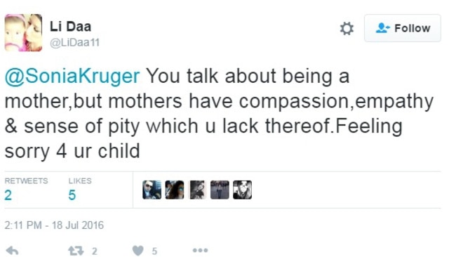456x257 pixels.
Task: Follow Li Daa's account
Action: (403, 28)
